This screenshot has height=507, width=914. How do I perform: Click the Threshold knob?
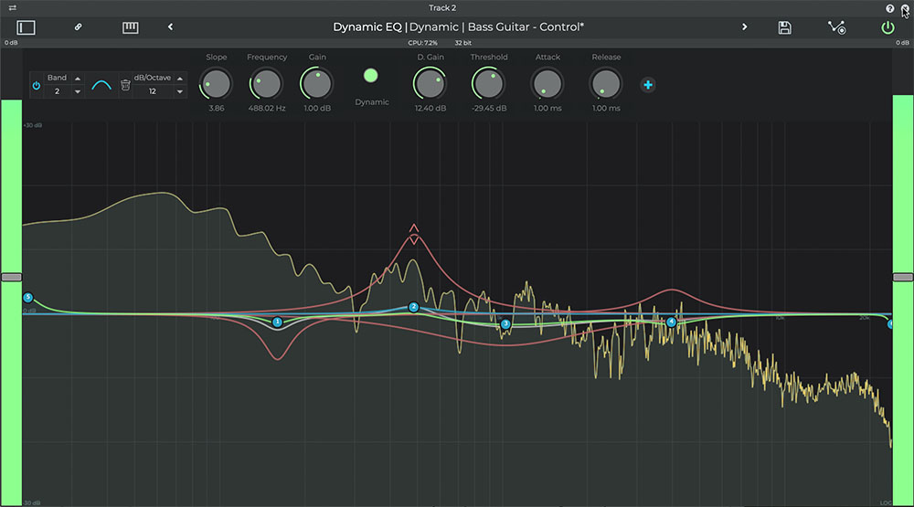[x=489, y=84]
